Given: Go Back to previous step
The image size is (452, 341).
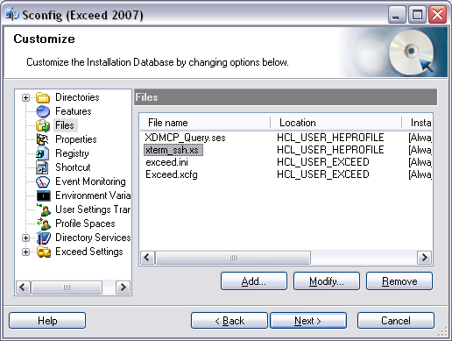Looking at the screenshot, I should point(230,321).
